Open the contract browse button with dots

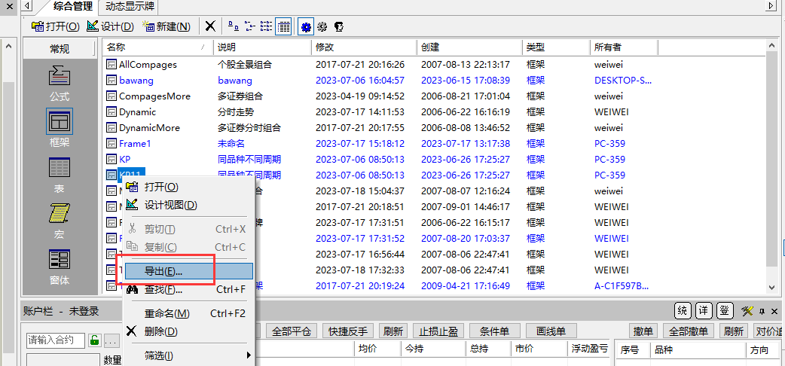[x=111, y=340]
